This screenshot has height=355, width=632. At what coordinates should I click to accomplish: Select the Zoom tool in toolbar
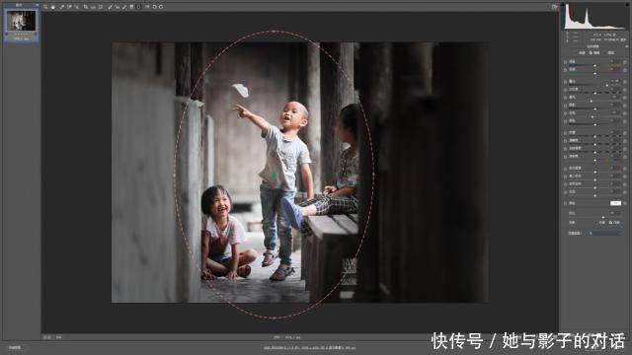pos(45,7)
